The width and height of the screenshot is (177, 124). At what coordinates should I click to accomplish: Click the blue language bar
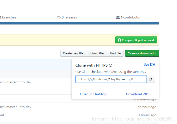[x=79, y=23]
